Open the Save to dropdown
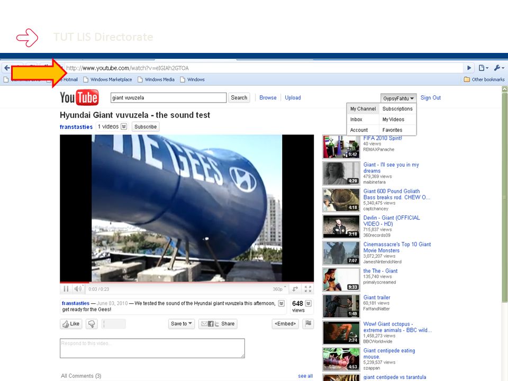 click(181, 324)
